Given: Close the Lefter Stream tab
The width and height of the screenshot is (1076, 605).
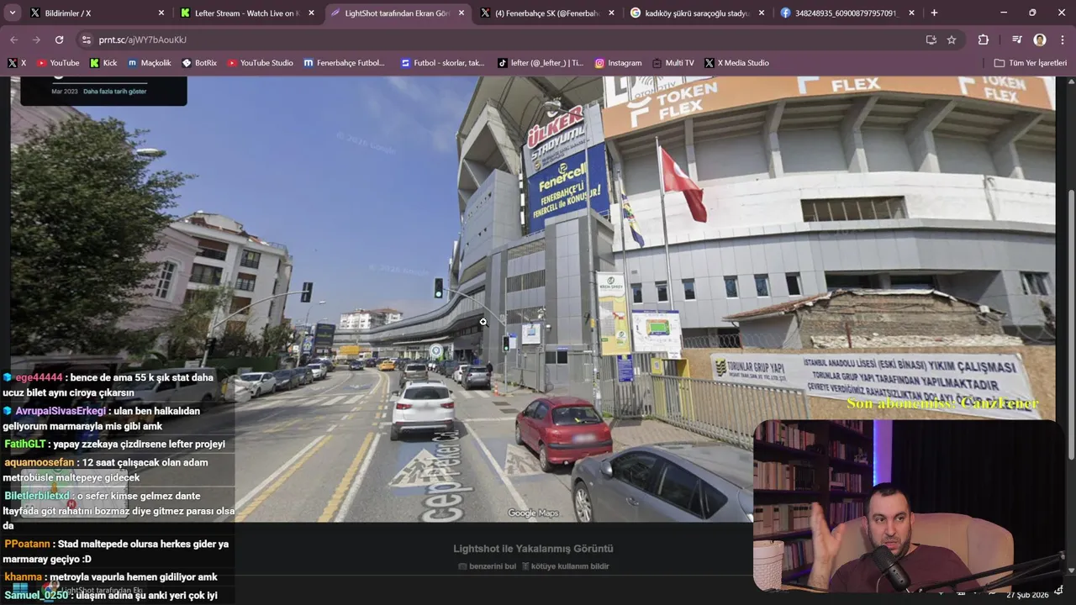Looking at the screenshot, I should tap(311, 13).
